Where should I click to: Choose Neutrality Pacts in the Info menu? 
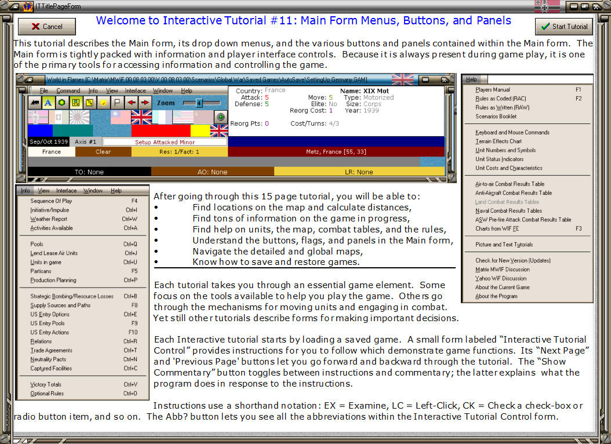83,359
